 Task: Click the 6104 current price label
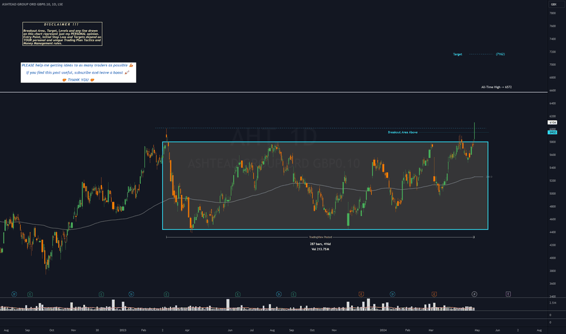552,123
